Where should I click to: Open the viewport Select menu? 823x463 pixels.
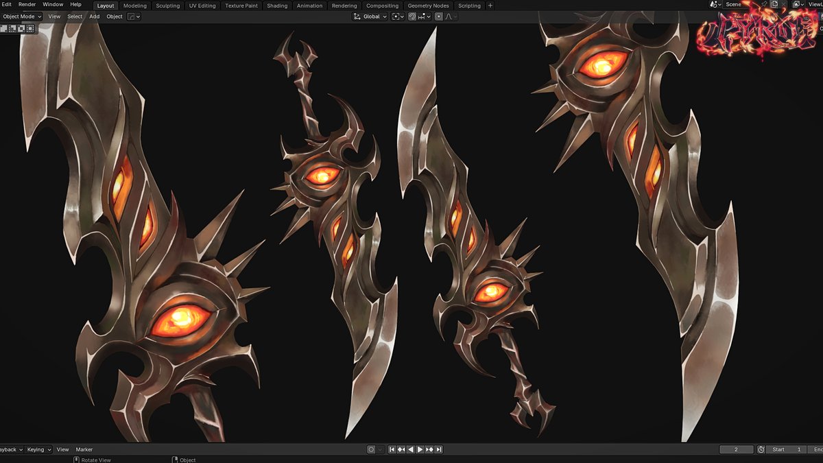click(x=75, y=16)
